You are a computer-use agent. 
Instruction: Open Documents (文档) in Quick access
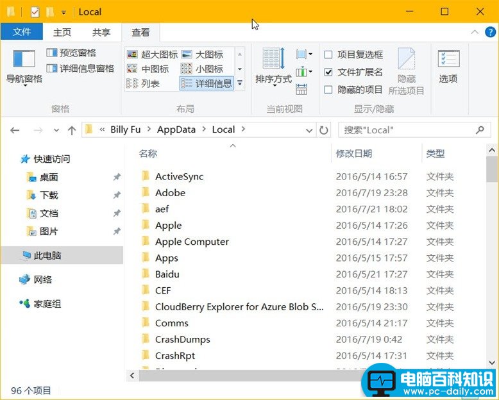[x=42, y=213]
